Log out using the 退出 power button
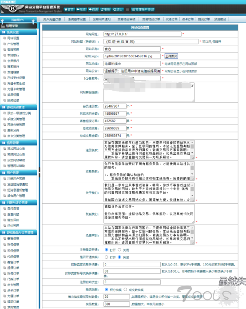The width and height of the screenshot is (246, 309). (118, 9)
